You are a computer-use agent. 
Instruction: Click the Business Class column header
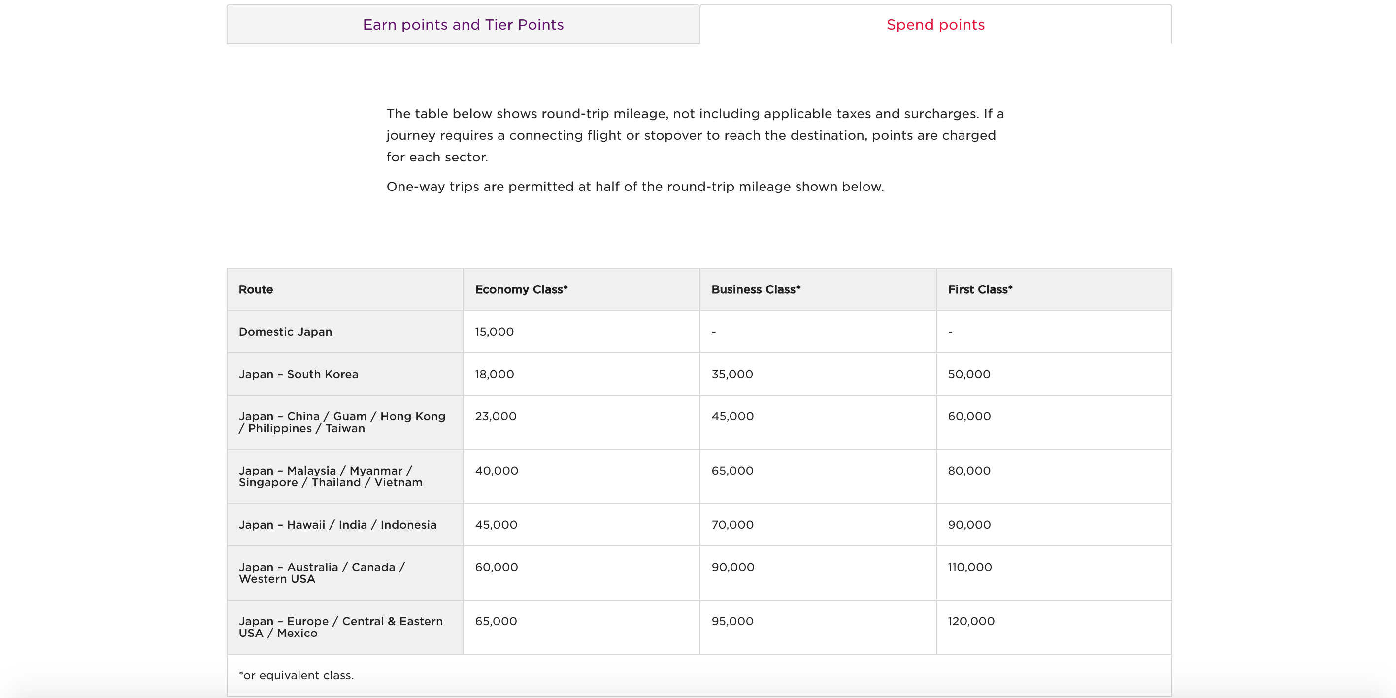pos(756,289)
